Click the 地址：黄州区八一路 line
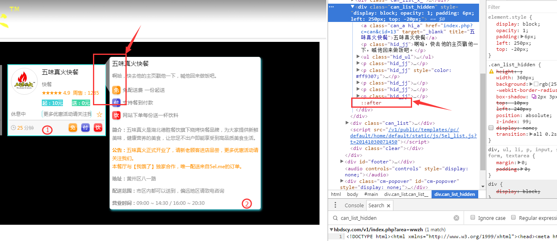Screen dimensions: 557x241 click(134, 178)
